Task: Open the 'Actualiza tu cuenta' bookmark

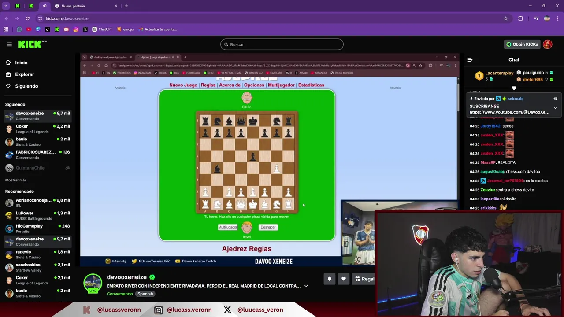Action: [157, 29]
